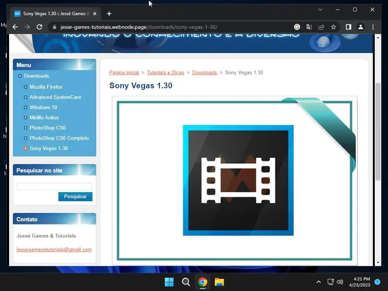Open the Google icon in the address bar
Viewport: 388px width, 291px height.
click(x=297, y=27)
